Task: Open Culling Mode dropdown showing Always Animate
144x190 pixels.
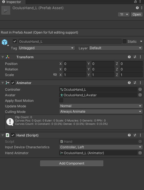Action: click(101, 112)
